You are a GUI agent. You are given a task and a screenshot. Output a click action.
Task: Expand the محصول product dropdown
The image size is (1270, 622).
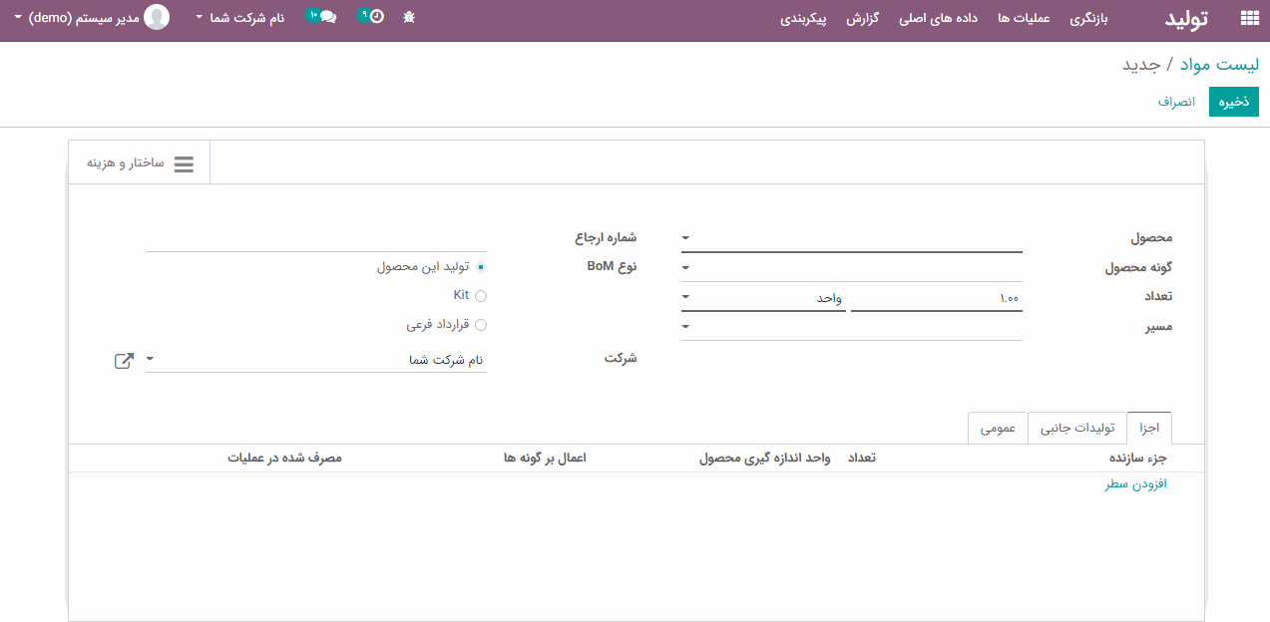pos(685,238)
